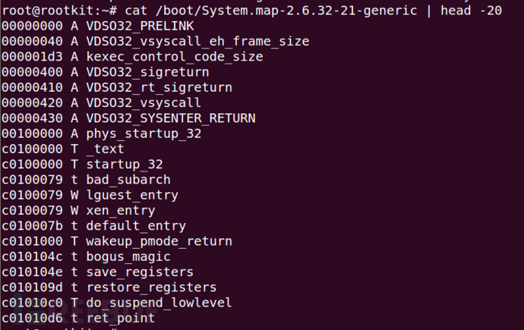This screenshot has width=524, height=330.
Task: Select the kexec_control_code_size symbol text
Action: [175, 56]
